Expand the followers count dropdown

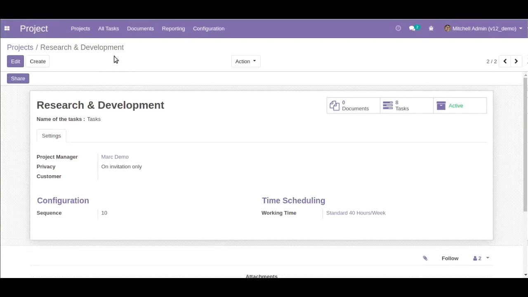click(x=481, y=258)
